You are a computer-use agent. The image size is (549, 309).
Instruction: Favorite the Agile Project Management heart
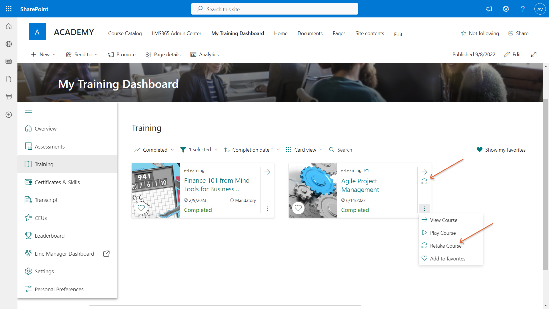298,208
